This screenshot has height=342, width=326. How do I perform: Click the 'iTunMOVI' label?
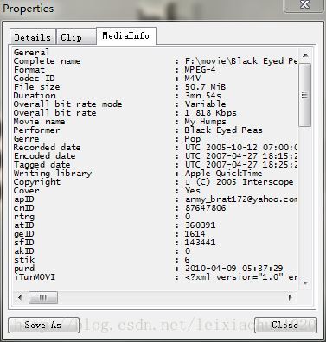point(35,277)
